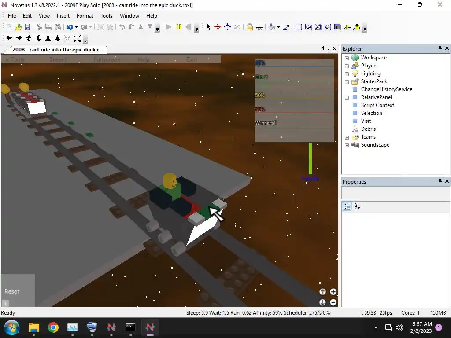Click the Redo arrow icon

click(x=84, y=27)
